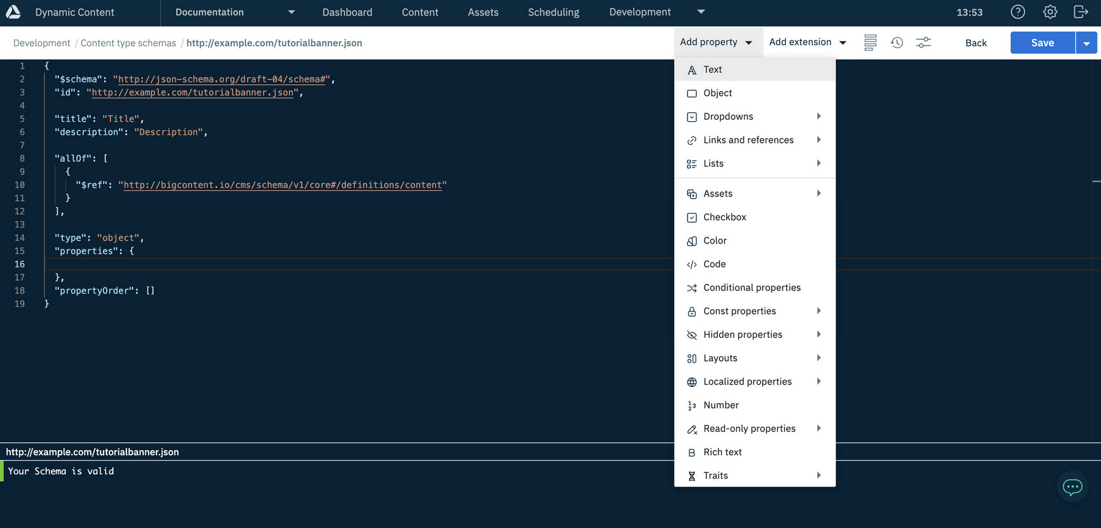Click the Traits icon in the menu
The width and height of the screenshot is (1101, 528).
click(x=692, y=476)
